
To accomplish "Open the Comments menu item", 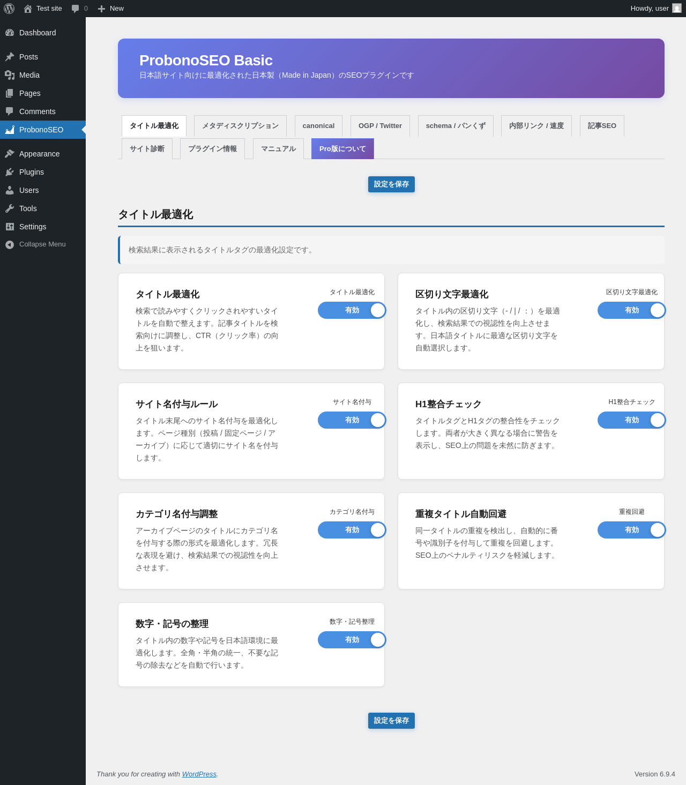I will pyautogui.click(x=43, y=111).
